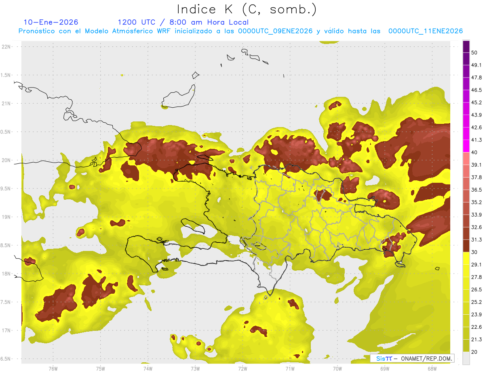Select the colorbar value "25.2"
485x374 pixels.
477,302
